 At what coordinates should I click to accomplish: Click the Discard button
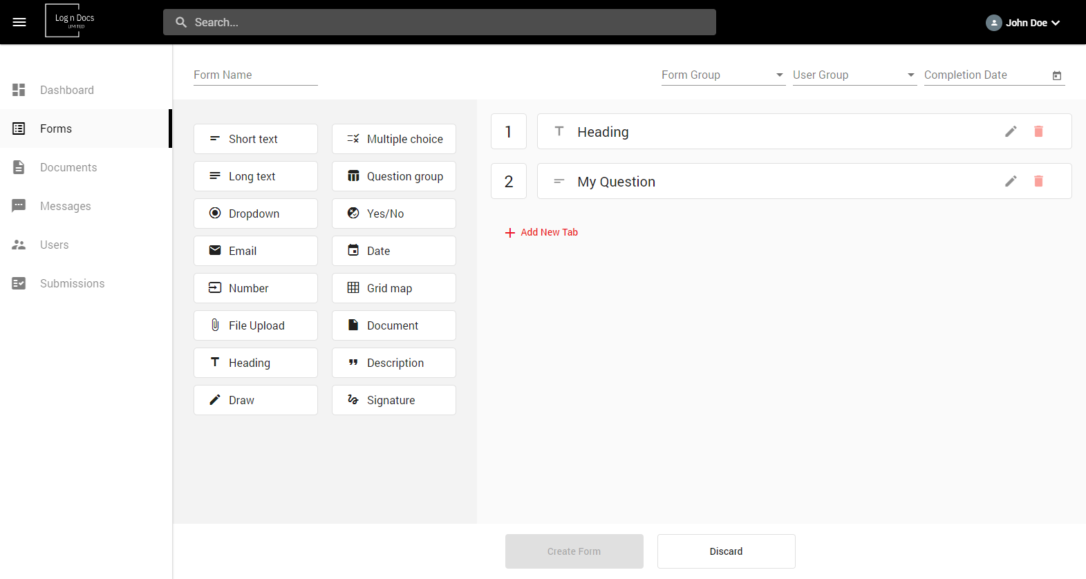(x=726, y=551)
